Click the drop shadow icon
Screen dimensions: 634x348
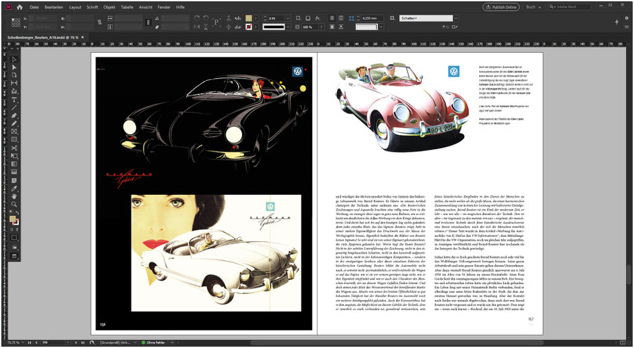(308, 19)
